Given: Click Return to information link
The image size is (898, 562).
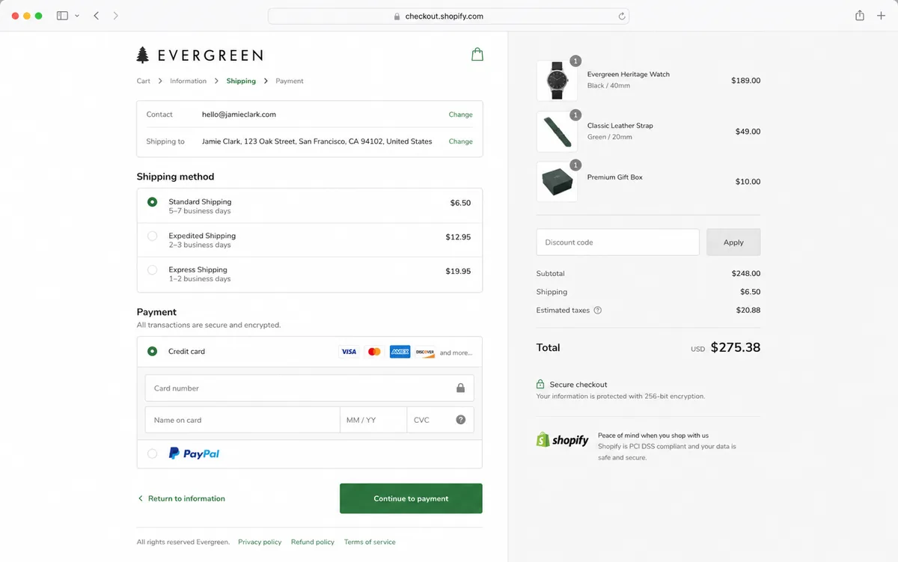Looking at the screenshot, I should tap(182, 498).
